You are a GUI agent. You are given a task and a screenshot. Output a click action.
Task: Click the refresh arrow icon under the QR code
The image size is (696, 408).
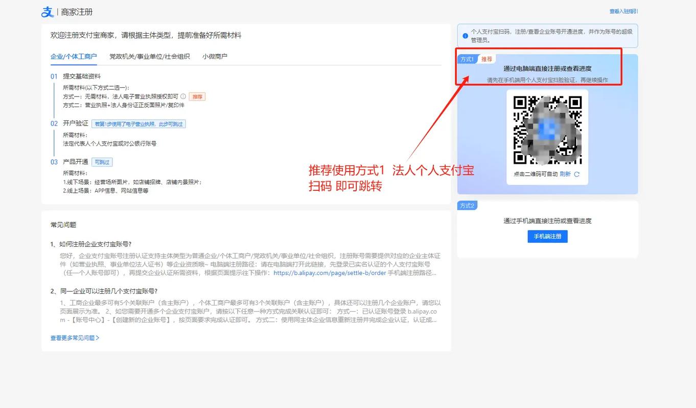tap(577, 174)
